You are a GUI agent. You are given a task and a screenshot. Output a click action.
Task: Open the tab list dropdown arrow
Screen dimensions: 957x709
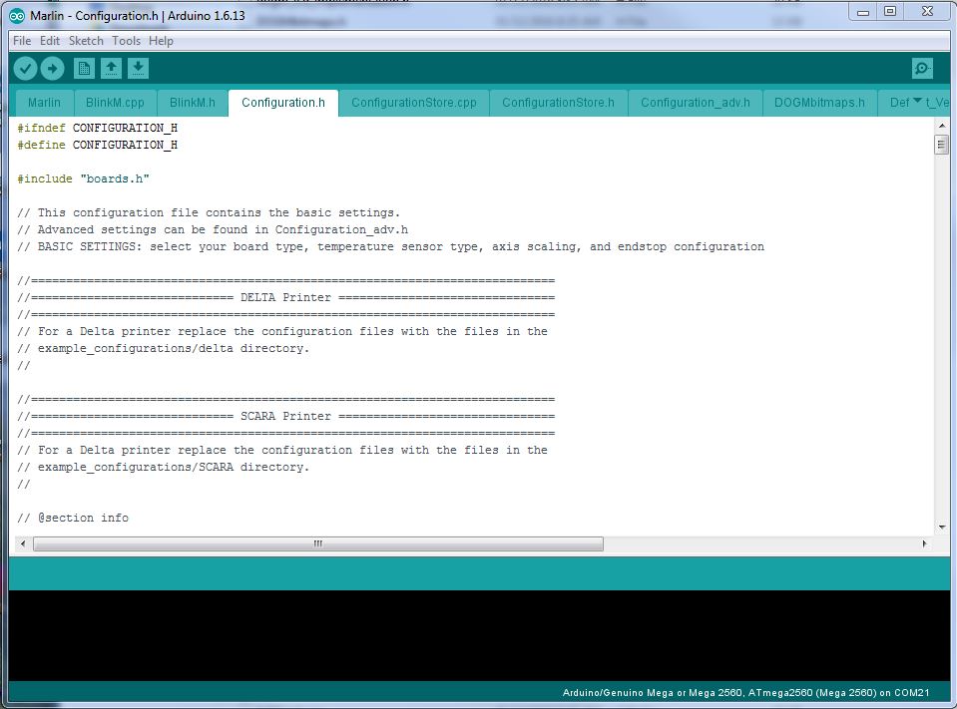click(x=917, y=101)
